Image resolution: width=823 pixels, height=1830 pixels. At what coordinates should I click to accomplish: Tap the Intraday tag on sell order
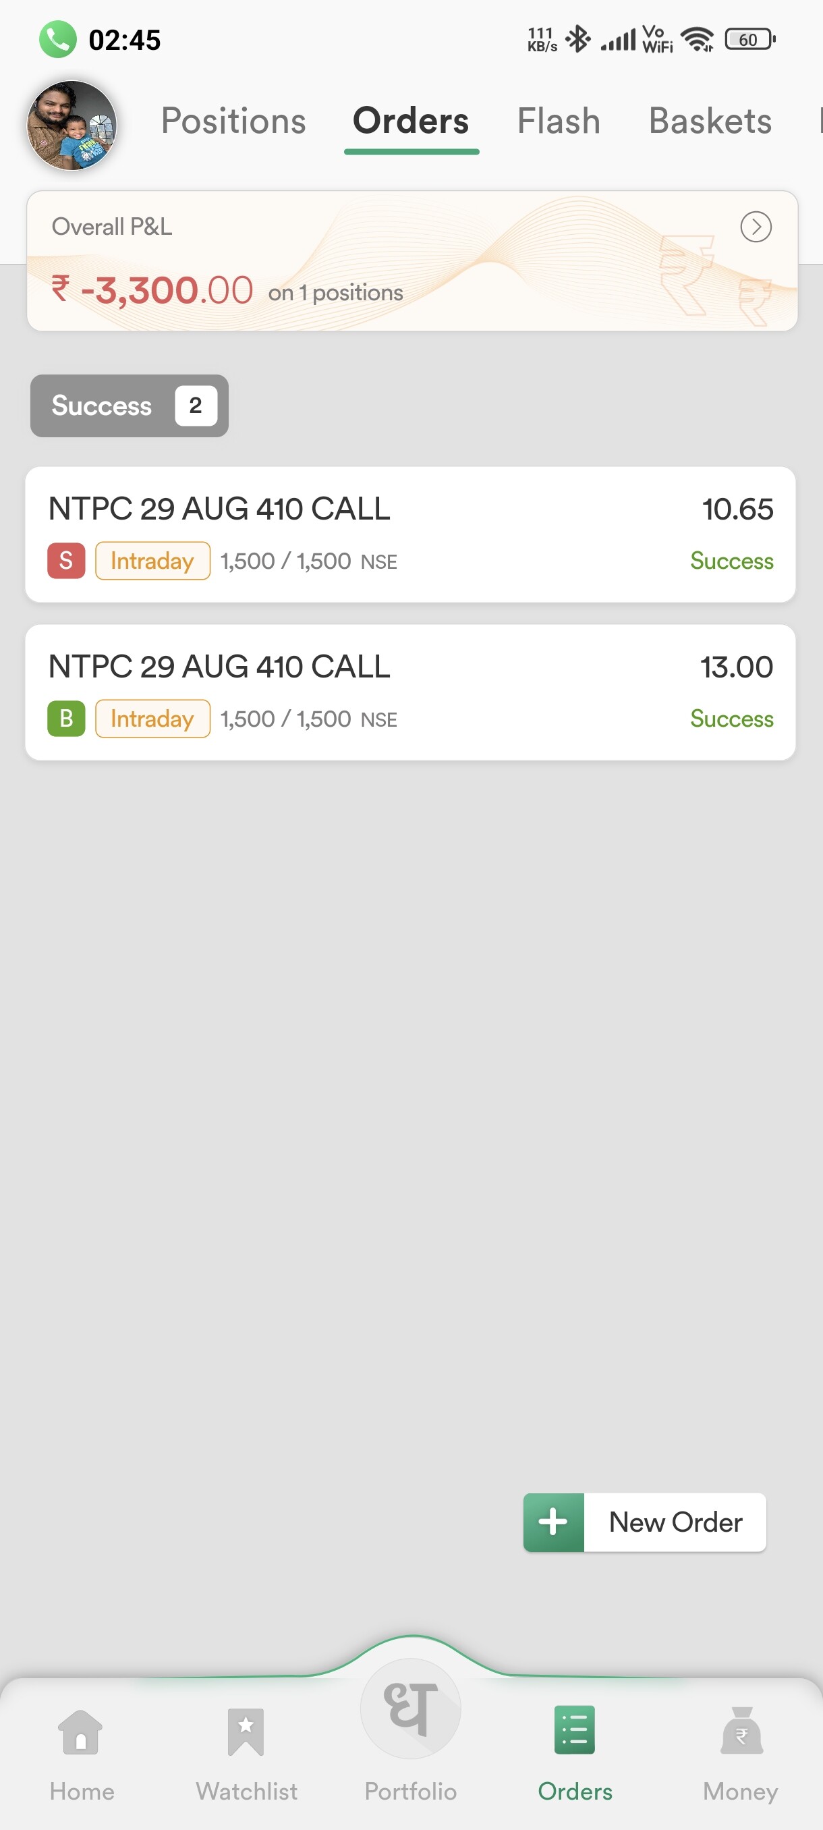coord(152,561)
